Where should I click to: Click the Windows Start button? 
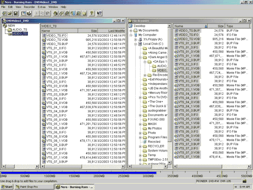(x=7, y=187)
